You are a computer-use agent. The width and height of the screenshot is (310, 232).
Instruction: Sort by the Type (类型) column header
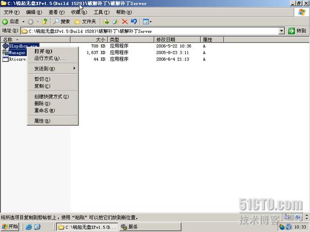(x=131, y=40)
